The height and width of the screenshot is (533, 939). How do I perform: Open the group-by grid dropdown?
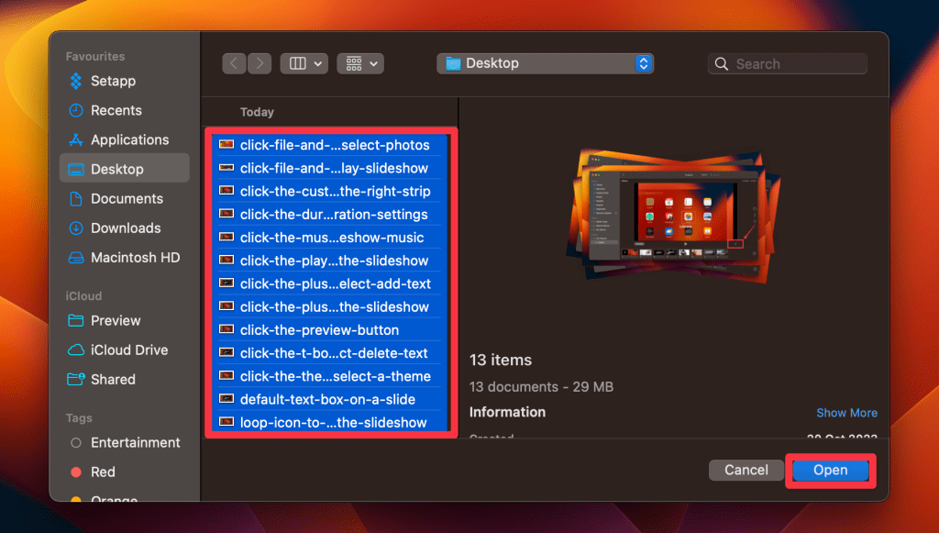point(360,63)
